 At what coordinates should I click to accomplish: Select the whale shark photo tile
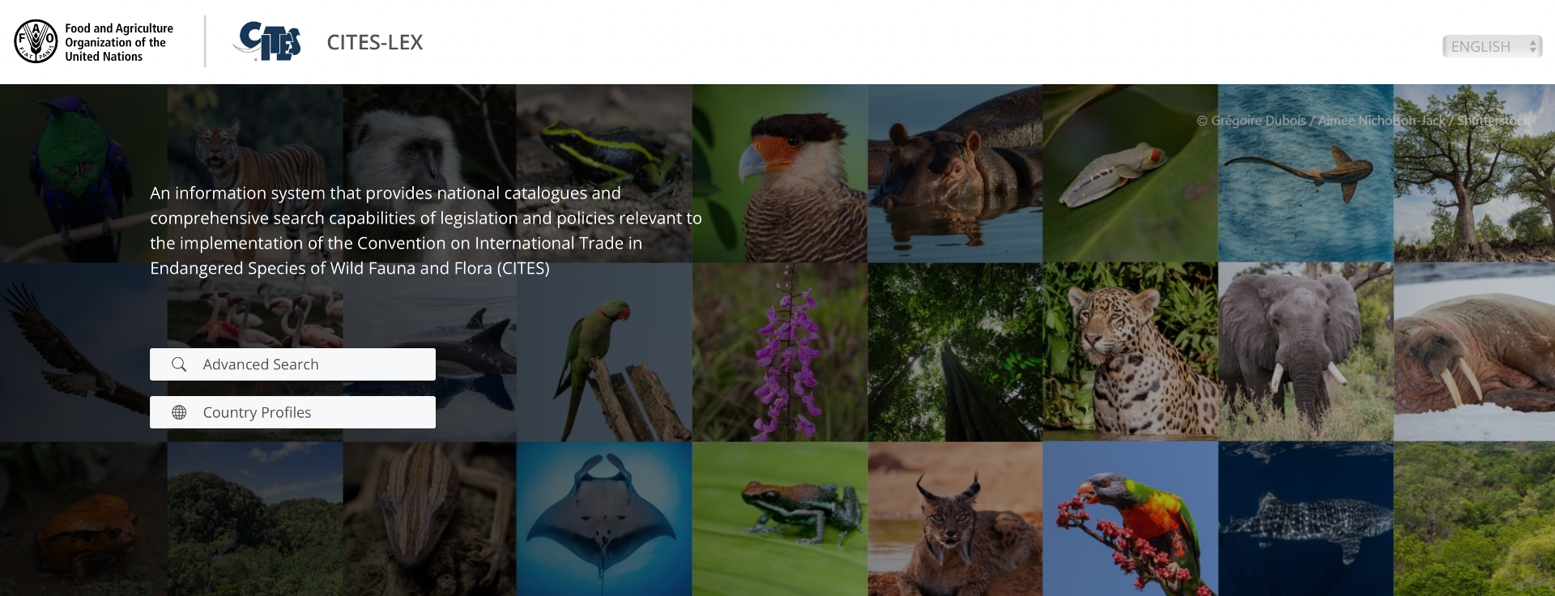pyautogui.click(x=1306, y=519)
